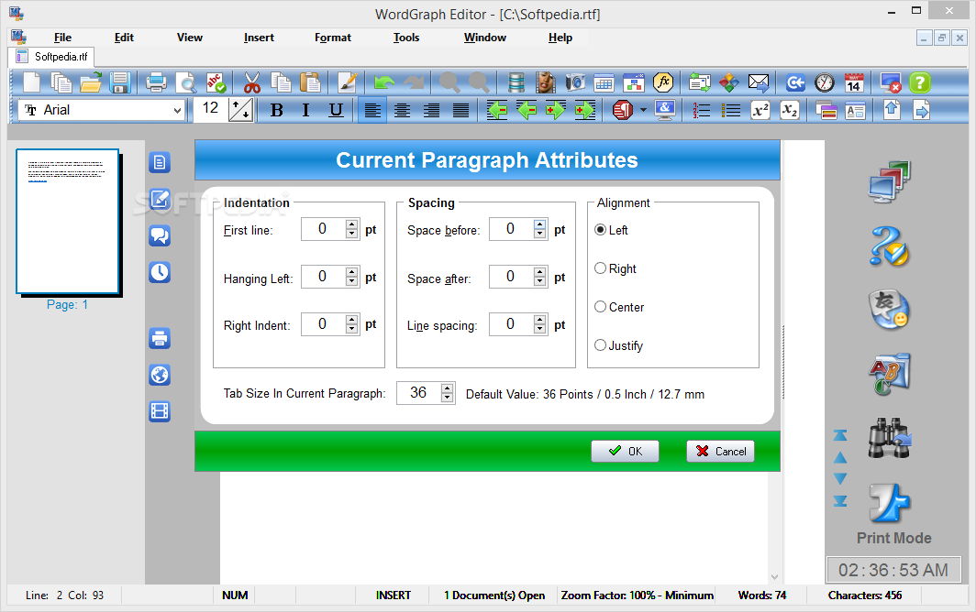Open the File menu
The height and width of the screenshot is (612, 976).
pyautogui.click(x=62, y=38)
